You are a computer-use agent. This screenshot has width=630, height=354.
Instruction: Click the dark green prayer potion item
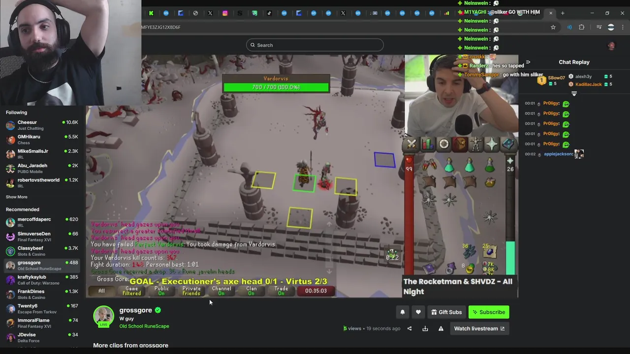(x=490, y=166)
